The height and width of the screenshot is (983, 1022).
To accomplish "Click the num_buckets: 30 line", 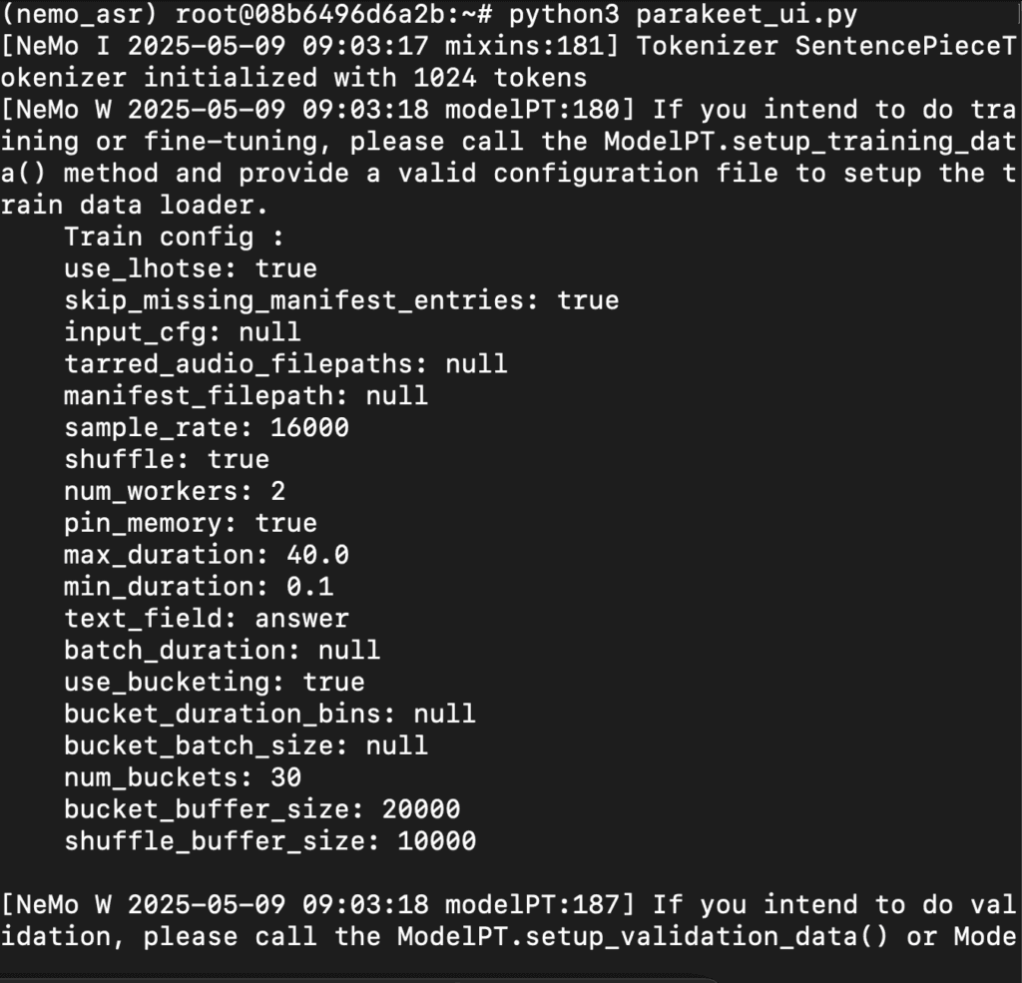I will click(x=183, y=777).
